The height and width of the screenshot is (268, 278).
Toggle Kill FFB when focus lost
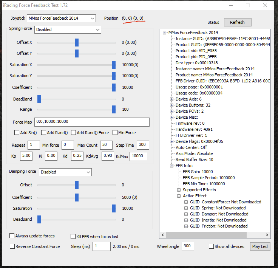coord(73,237)
